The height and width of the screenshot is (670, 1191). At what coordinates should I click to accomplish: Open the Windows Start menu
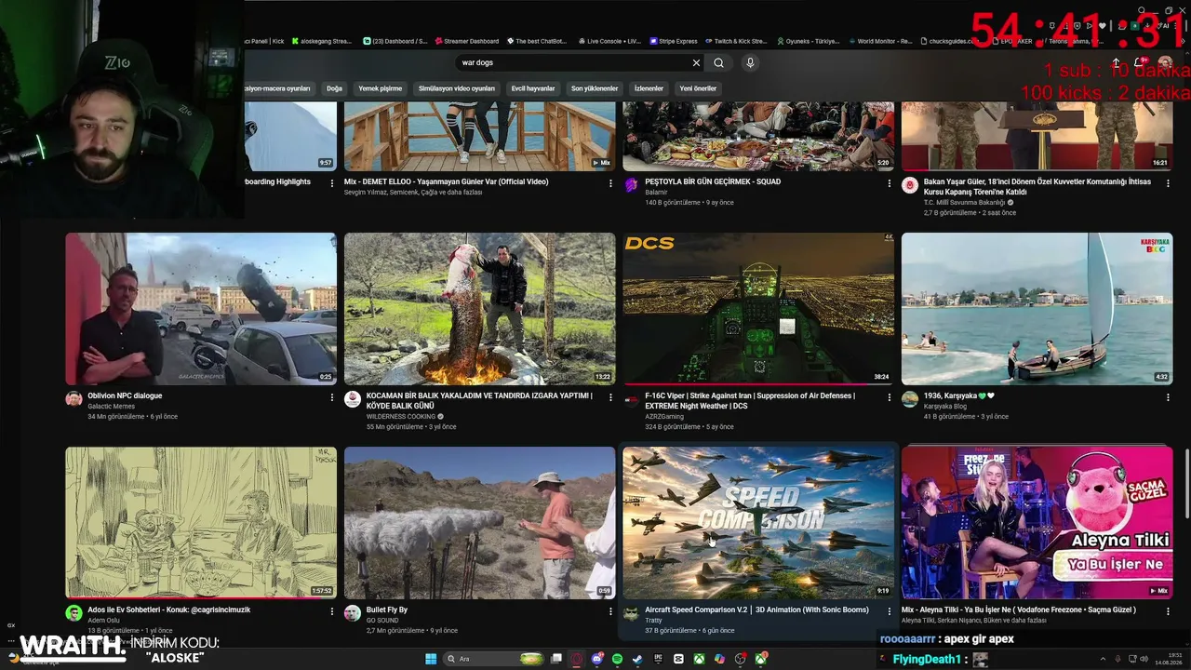pyautogui.click(x=431, y=659)
